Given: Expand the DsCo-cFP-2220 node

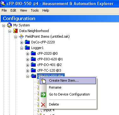Looking at the screenshot, I should pyautogui.click(x=21, y=42).
